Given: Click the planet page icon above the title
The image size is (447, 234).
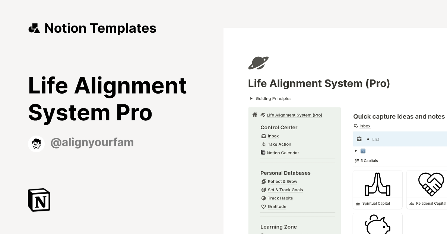Looking at the screenshot, I should click(x=258, y=63).
